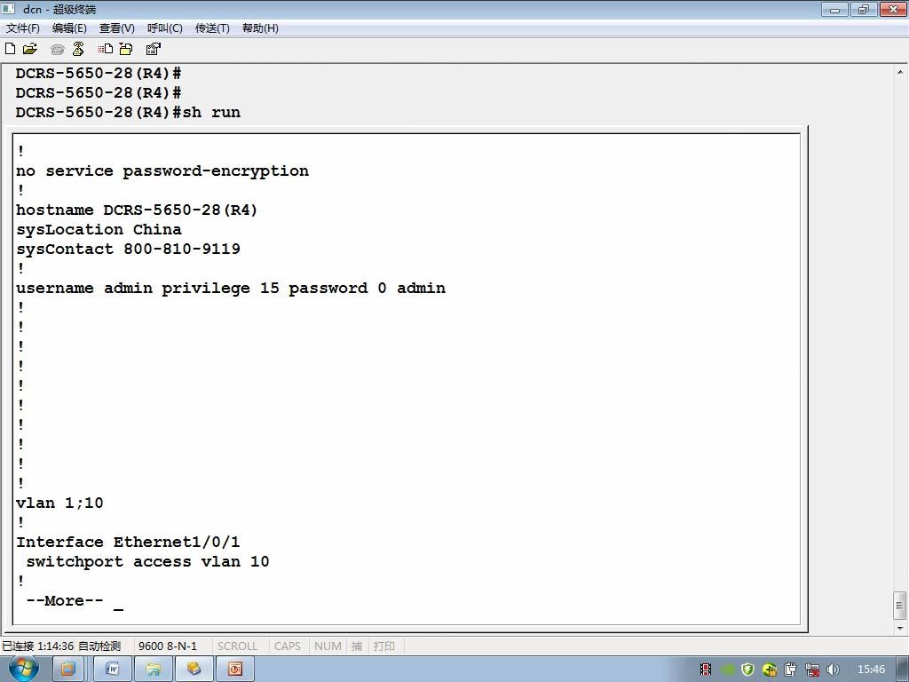Click the 'switchport access vlan 10' line
909x682 pixels.
pos(147,561)
